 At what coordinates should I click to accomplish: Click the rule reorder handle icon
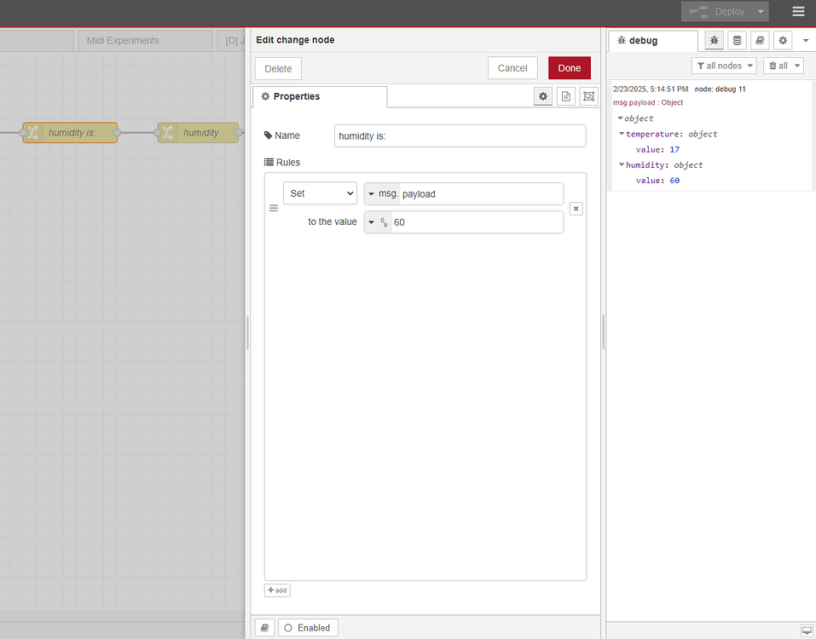(x=273, y=208)
